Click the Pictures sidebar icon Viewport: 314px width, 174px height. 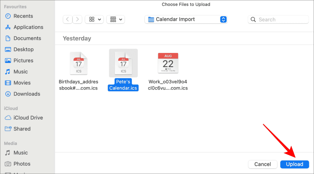click(8, 61)
